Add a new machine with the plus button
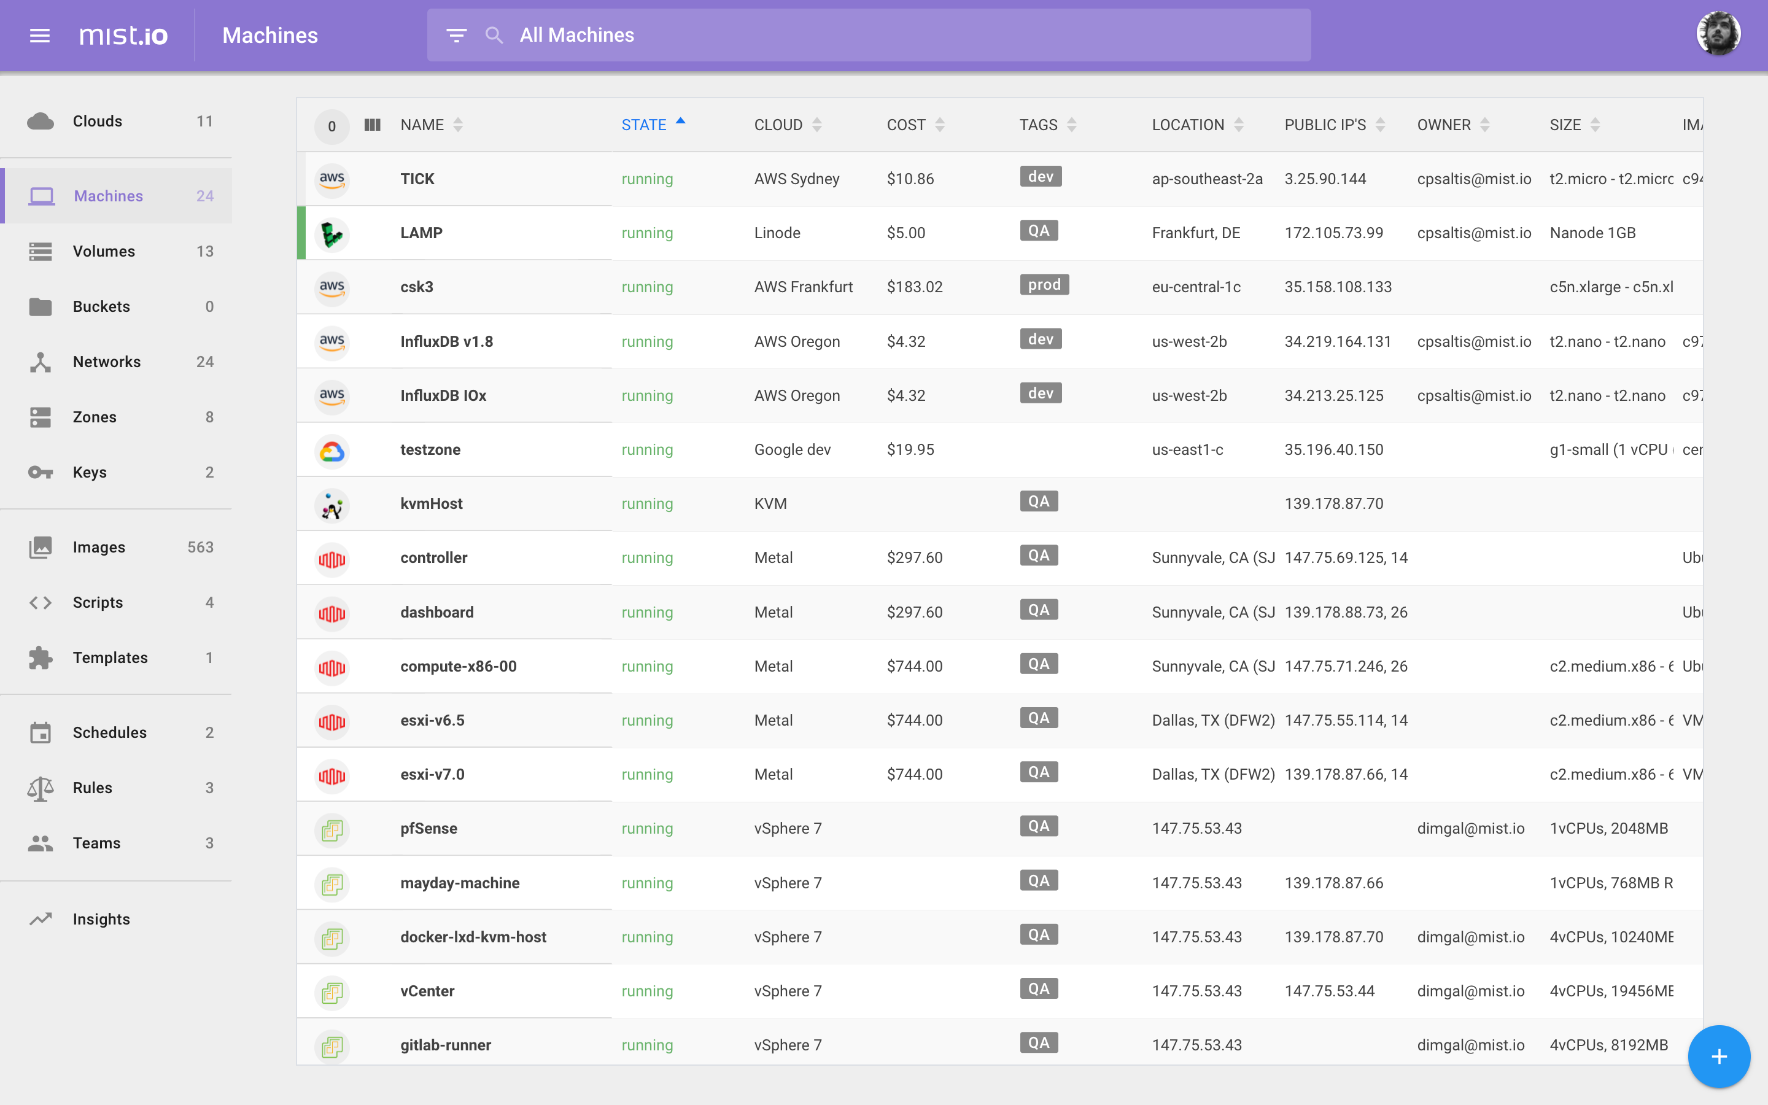1768x1105 pixels. 1718,1056
